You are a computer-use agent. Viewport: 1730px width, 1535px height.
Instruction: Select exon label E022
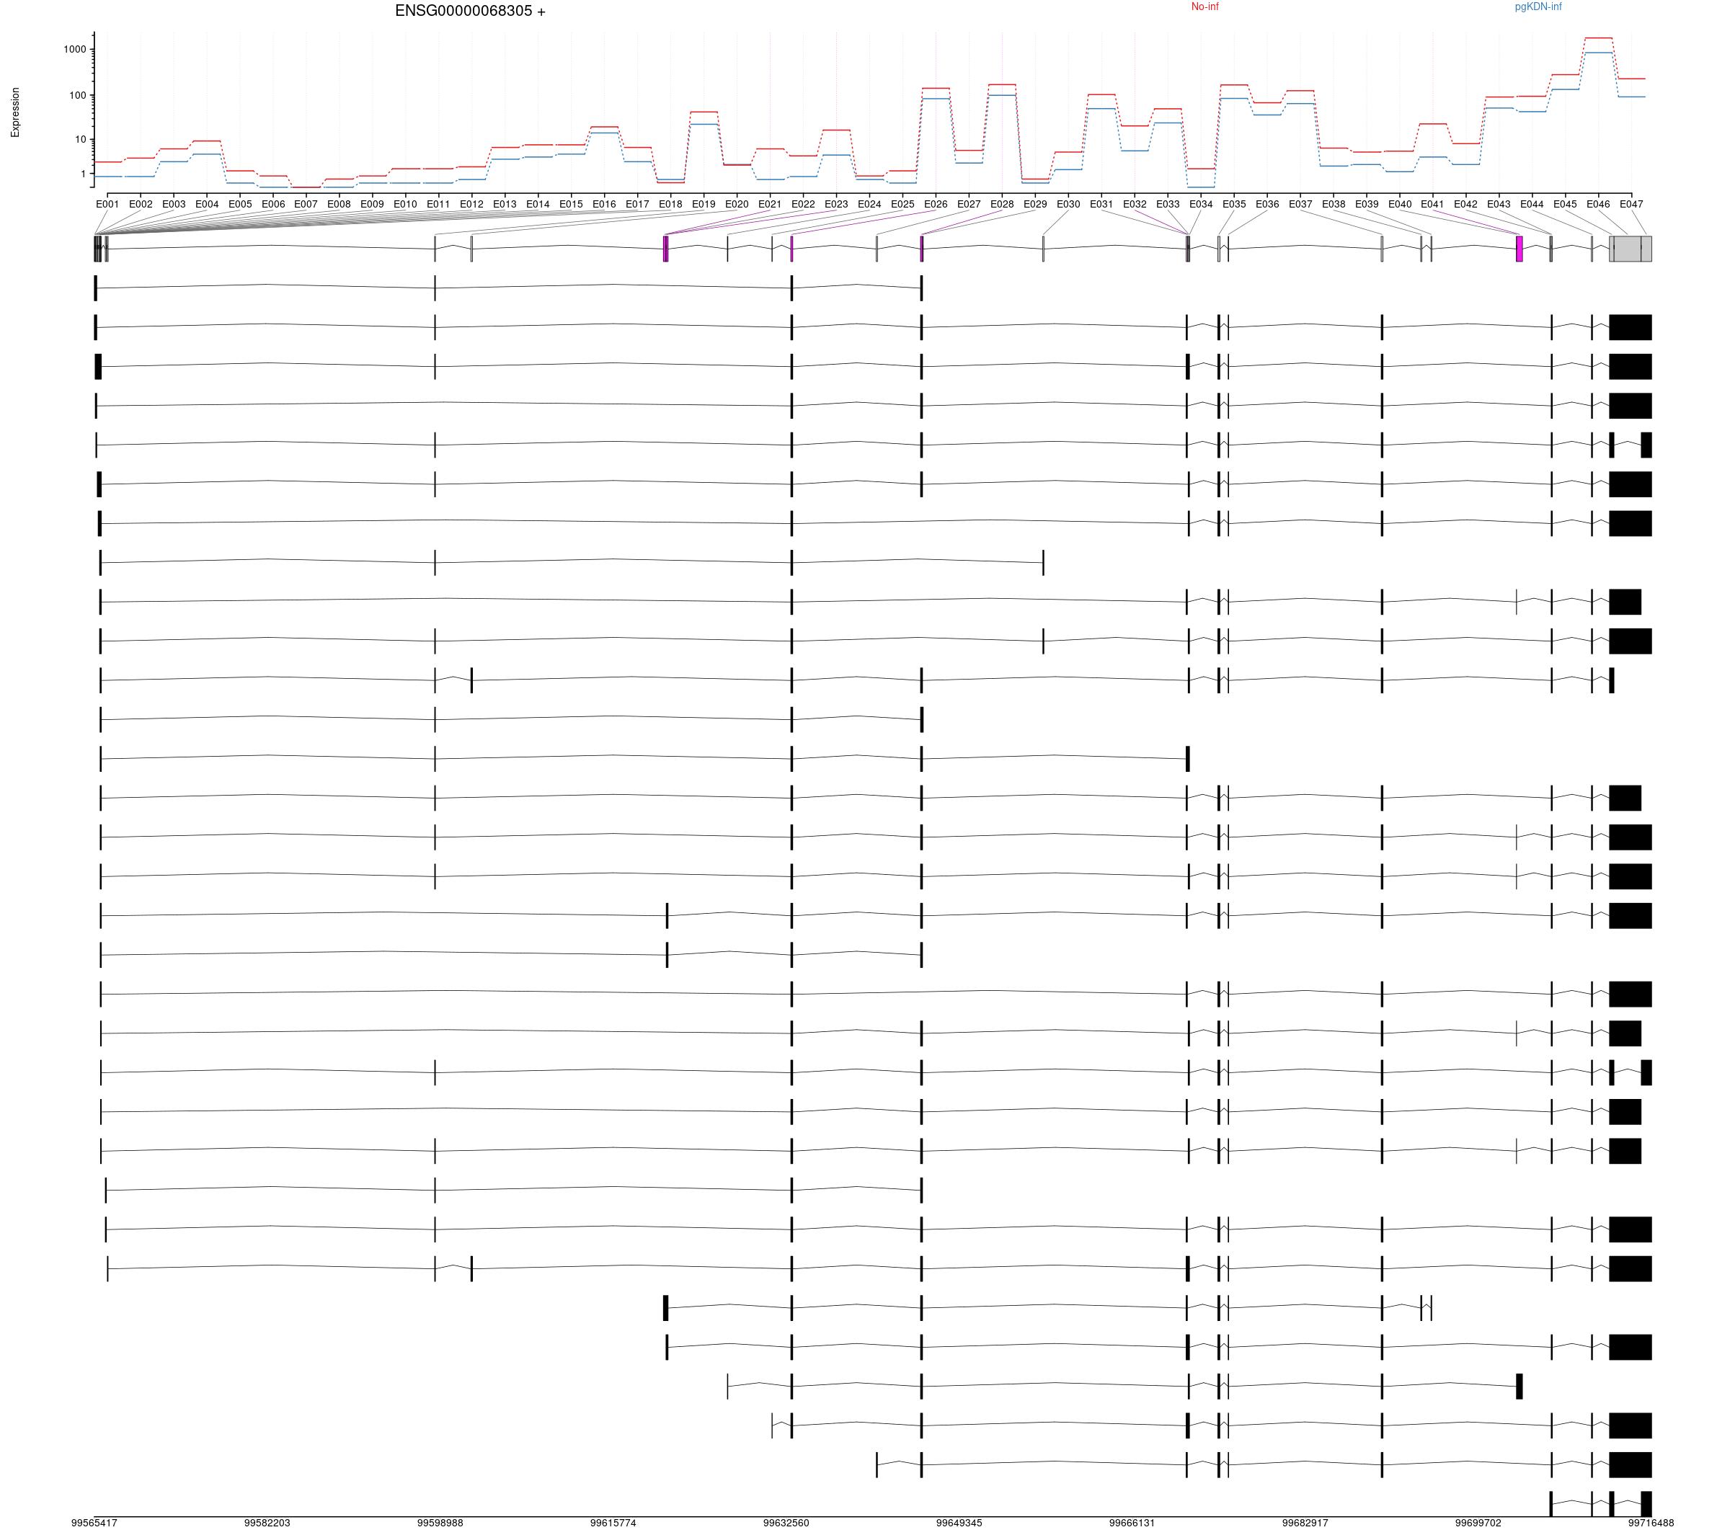[803, 204]
